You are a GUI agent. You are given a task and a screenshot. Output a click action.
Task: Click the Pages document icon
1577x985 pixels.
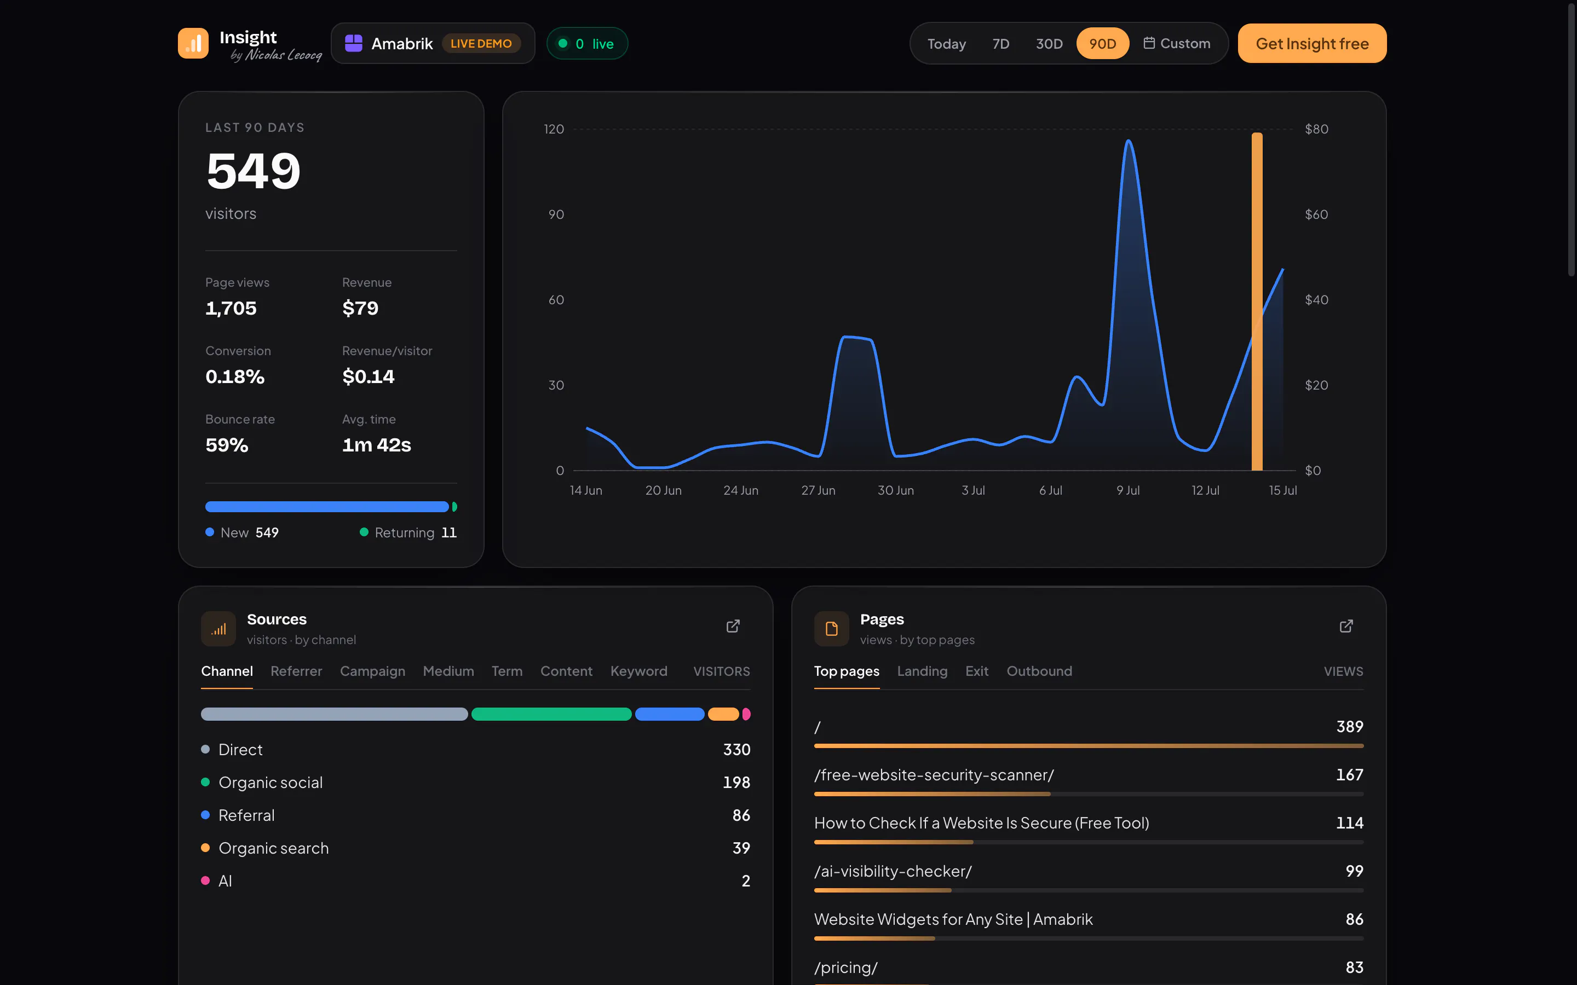coord(832,629)
